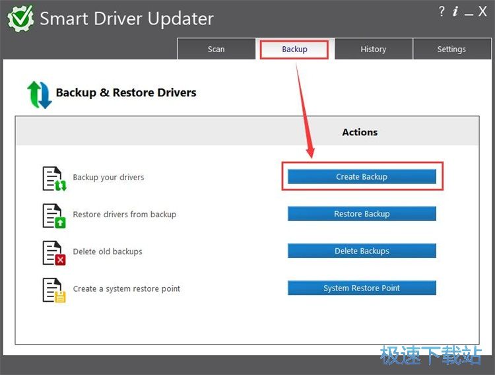Click the 'Actions' column header

click(x=360, y=132)
